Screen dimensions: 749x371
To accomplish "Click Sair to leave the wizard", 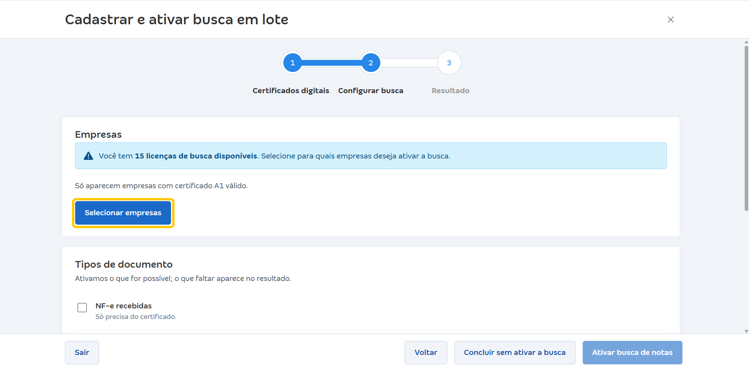I will tap(82, 353).
